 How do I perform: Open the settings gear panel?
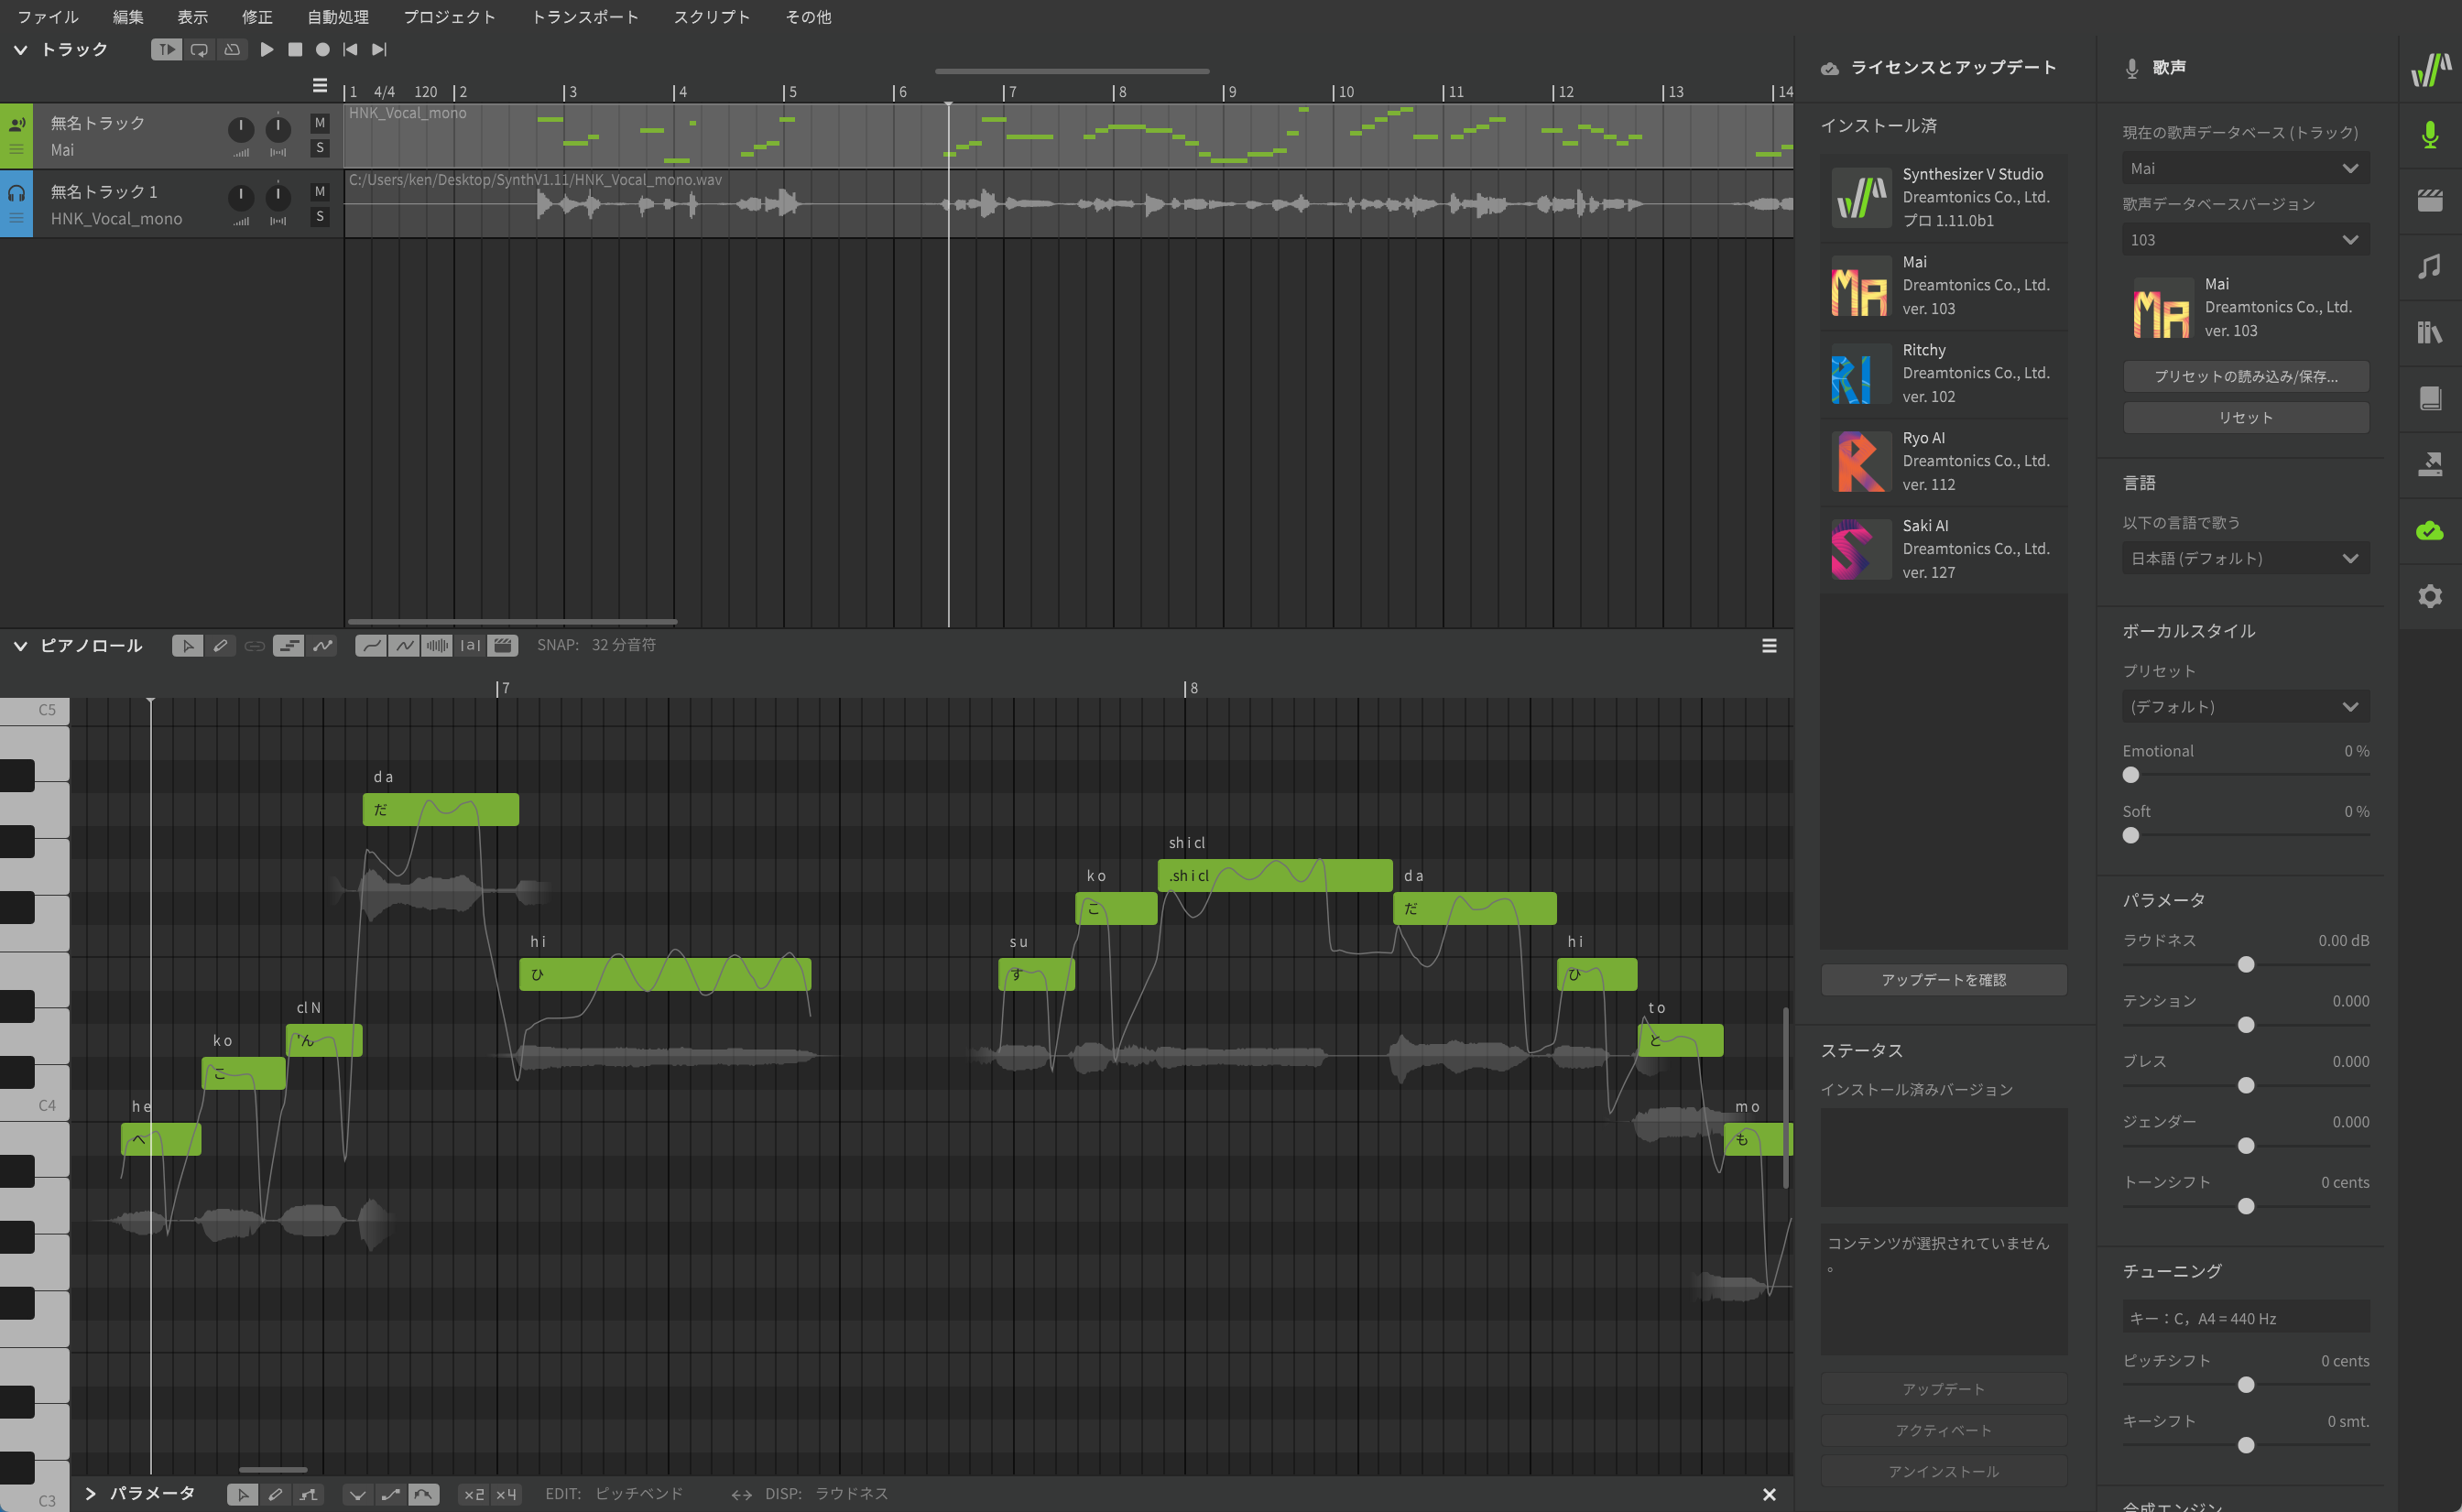tap(2430, 597)
